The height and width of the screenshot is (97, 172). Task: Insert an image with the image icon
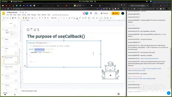click(29, 18)
